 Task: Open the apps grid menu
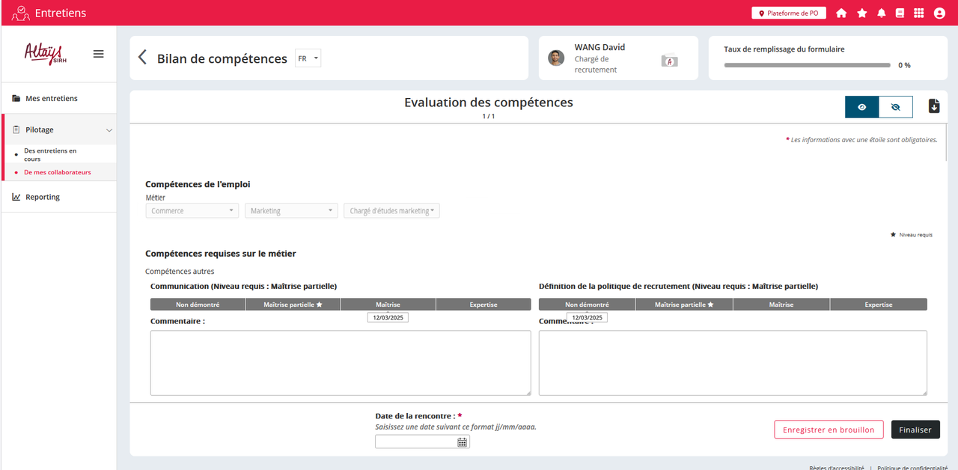(x=919, y=13)
